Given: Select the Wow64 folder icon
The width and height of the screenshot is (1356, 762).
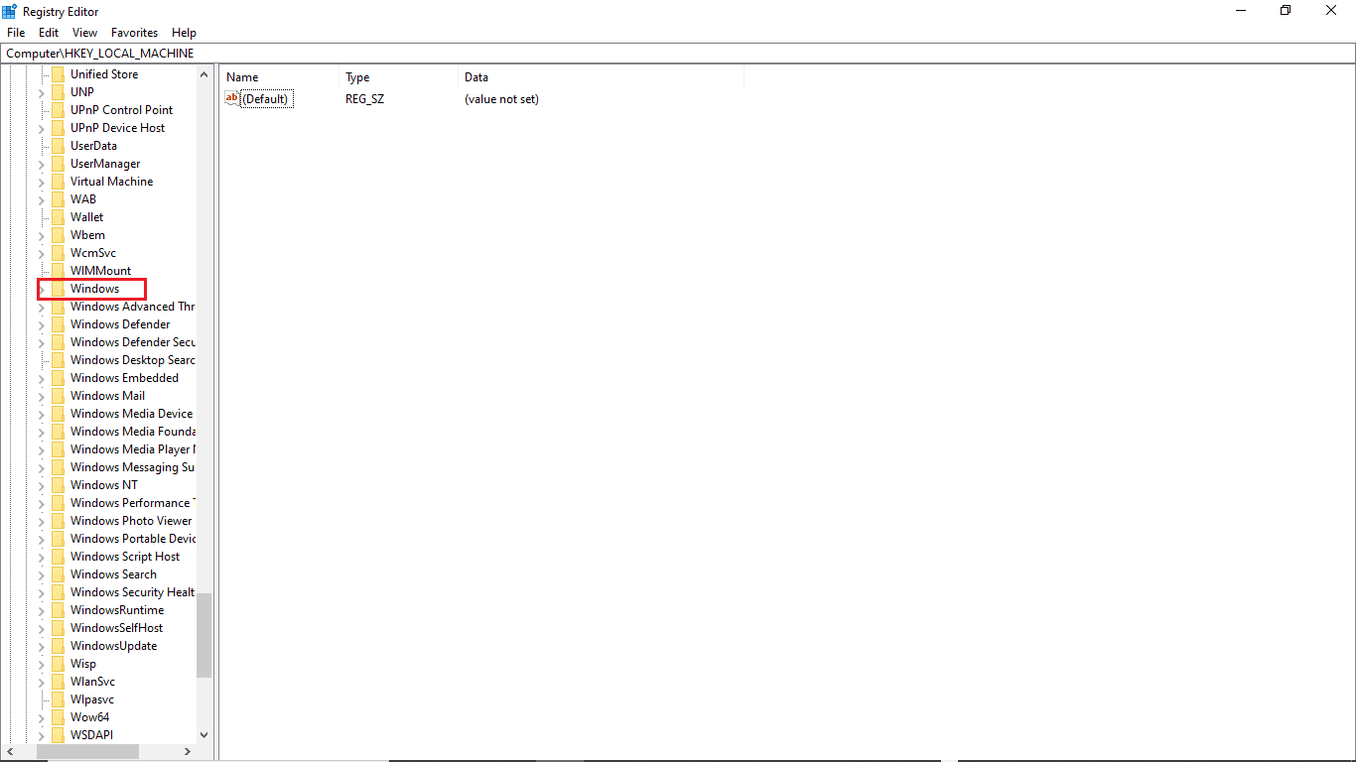Looking at the screenshot, I should click(x=58, y=717).
